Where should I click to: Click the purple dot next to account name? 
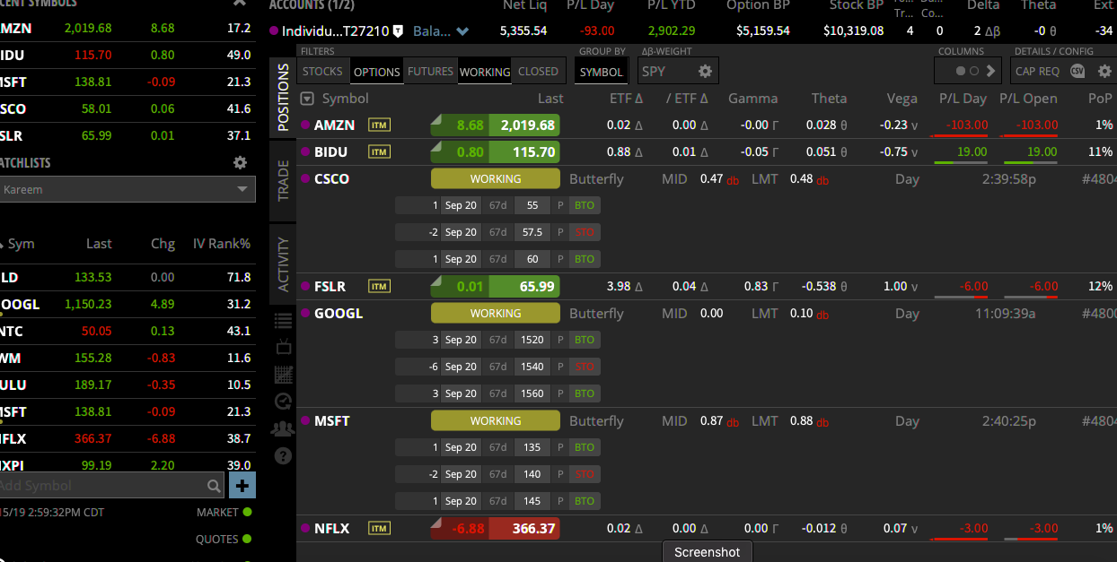[274, 31]
